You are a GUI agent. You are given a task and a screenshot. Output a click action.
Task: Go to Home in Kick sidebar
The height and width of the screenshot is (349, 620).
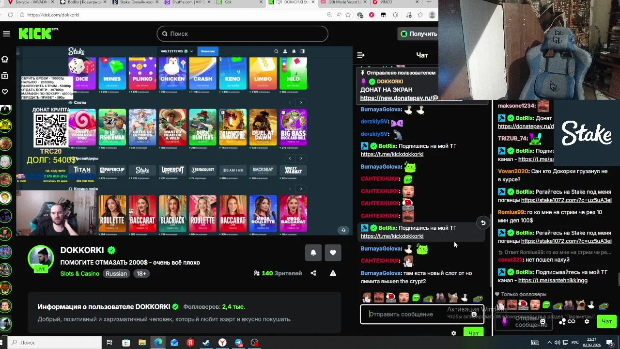5,59
